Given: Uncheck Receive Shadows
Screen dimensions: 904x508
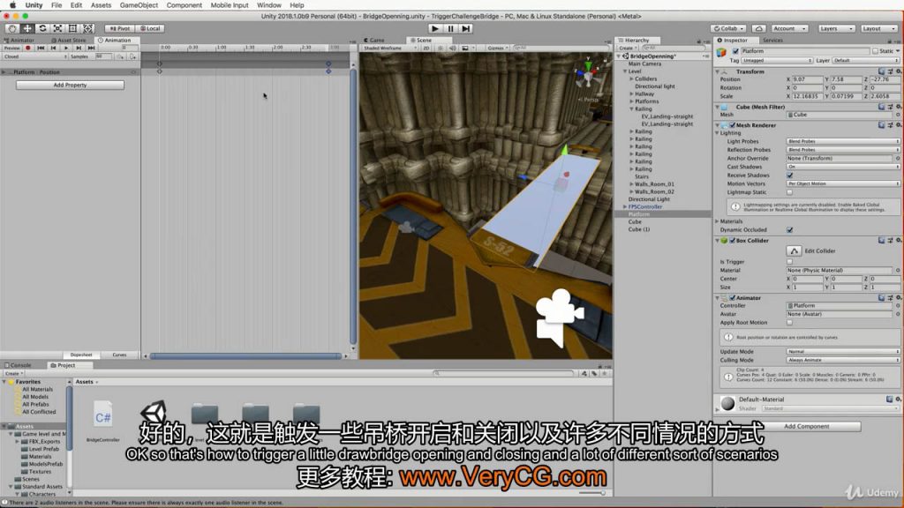Looking at the screenshot, I should (x=790, y=176).
